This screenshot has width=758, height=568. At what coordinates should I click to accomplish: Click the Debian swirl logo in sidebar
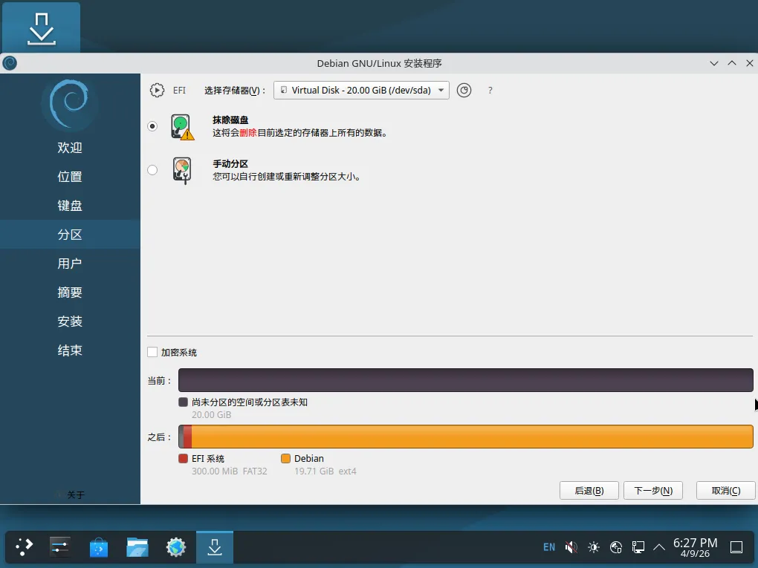pos(70,104)
